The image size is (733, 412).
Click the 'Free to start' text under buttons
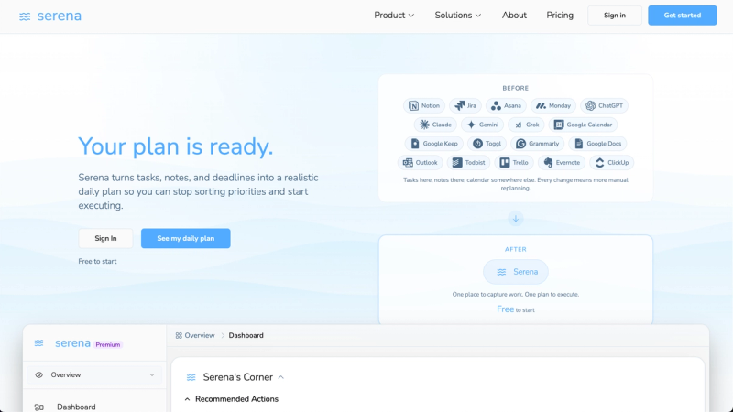(97, 262)
